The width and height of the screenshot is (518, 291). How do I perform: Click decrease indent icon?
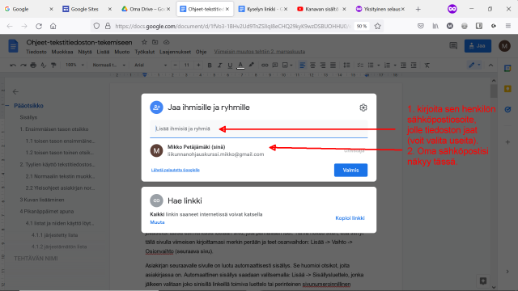pos(403,65)
